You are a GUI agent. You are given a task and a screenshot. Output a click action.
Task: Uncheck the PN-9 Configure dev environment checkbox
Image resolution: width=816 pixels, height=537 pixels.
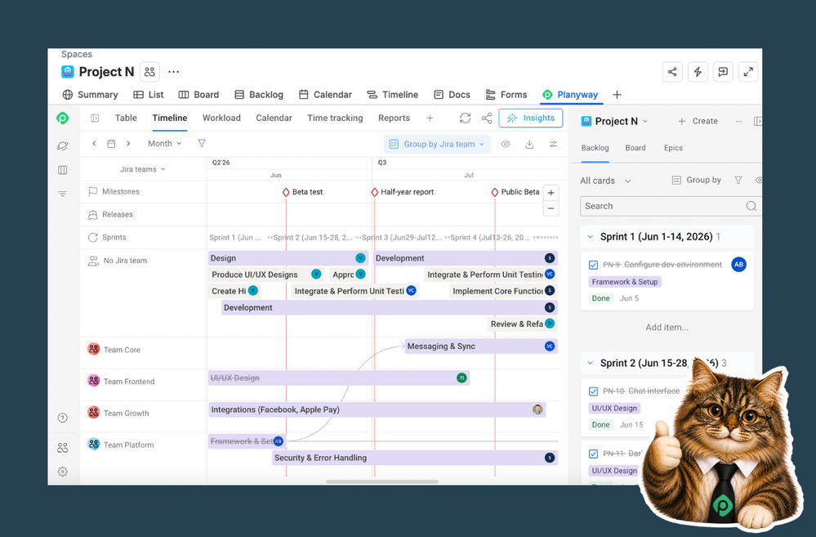[593, 265]
